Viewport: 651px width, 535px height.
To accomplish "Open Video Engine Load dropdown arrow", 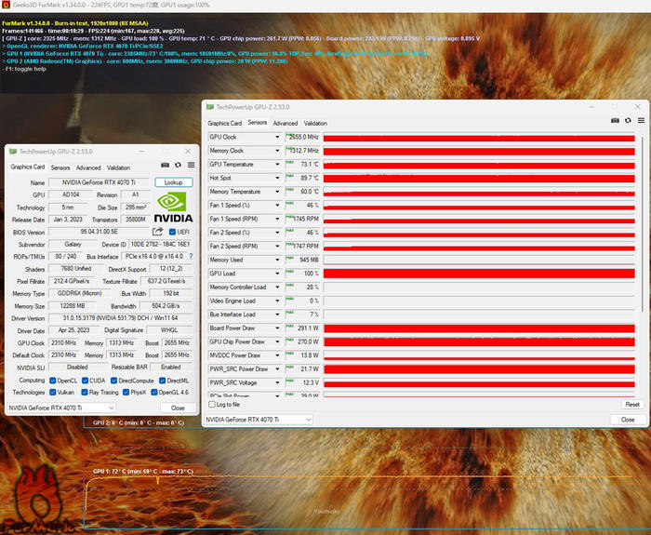I will click(x=277, y=301).
